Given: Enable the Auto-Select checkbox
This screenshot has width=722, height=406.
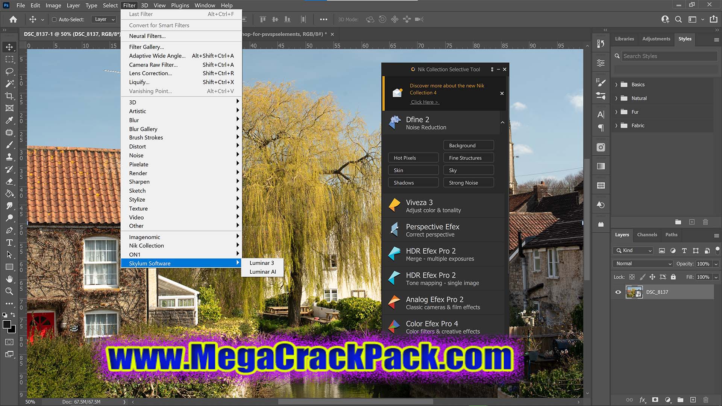Looking at the screenshot, I should point(54,20).
